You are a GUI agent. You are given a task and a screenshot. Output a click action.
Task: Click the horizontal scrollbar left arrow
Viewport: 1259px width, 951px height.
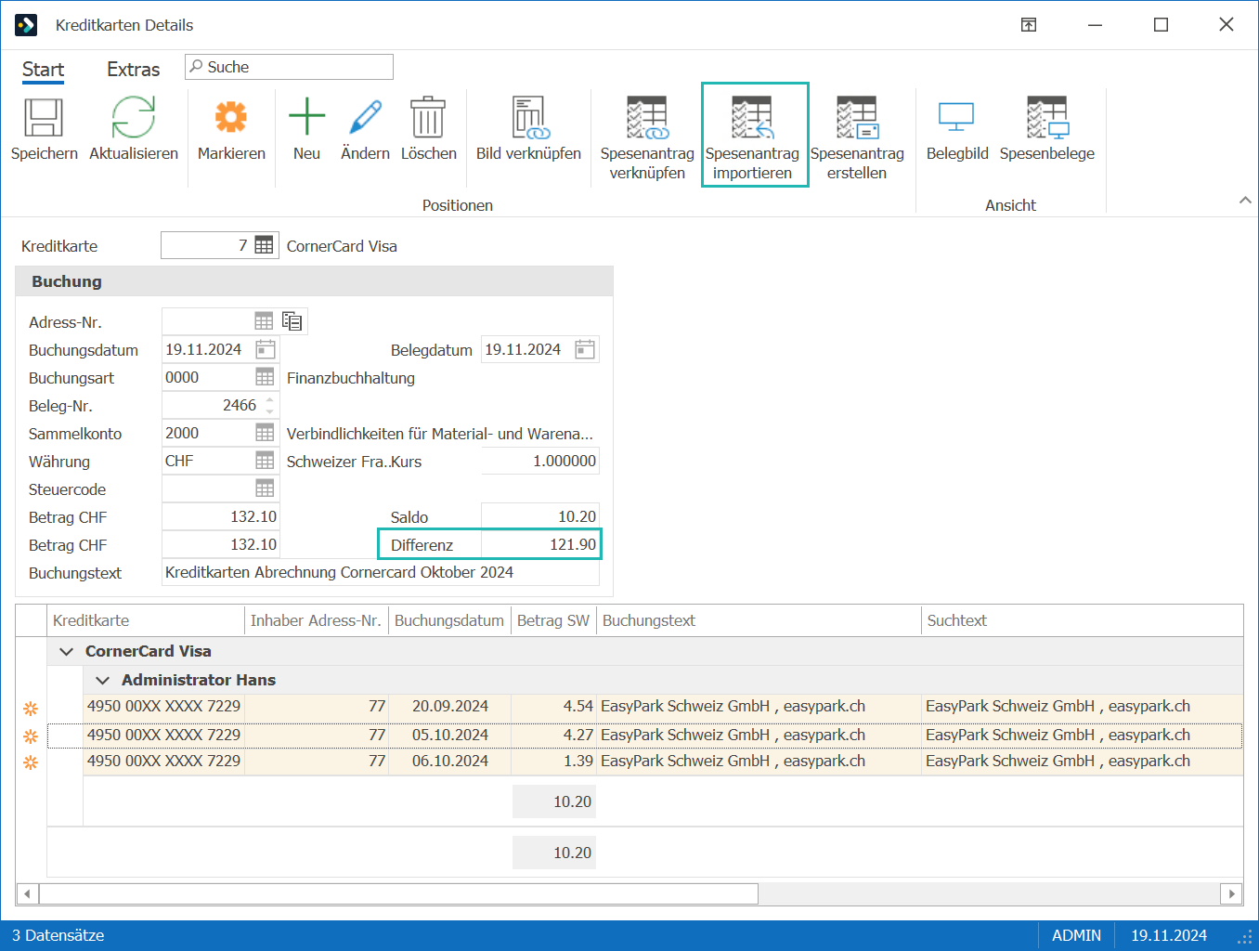[x=27, y=893]
